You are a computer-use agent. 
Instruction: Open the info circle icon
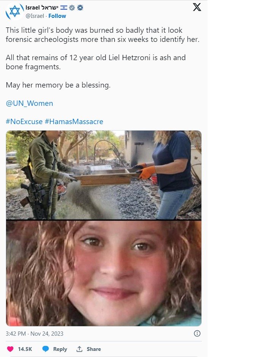tap(197, 333)
